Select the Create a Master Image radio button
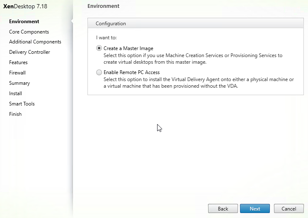308x218 pixels. (99, 48)
